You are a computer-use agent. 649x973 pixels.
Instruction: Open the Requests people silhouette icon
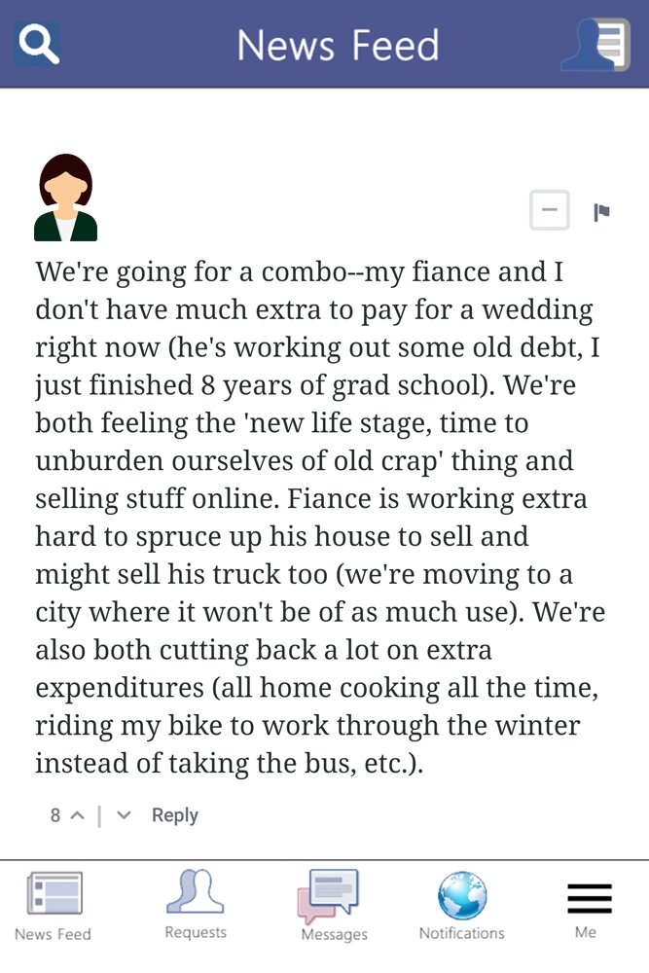tap(195, 891)
